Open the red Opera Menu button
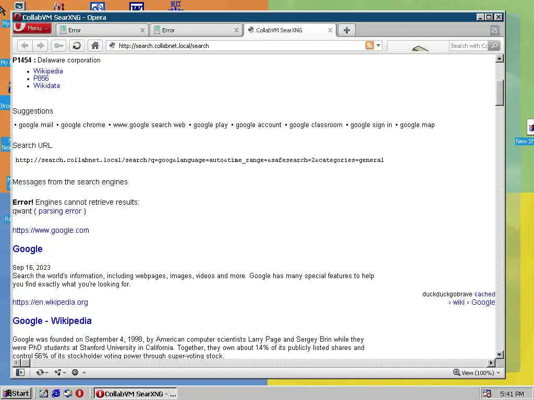 coord(32,29)
